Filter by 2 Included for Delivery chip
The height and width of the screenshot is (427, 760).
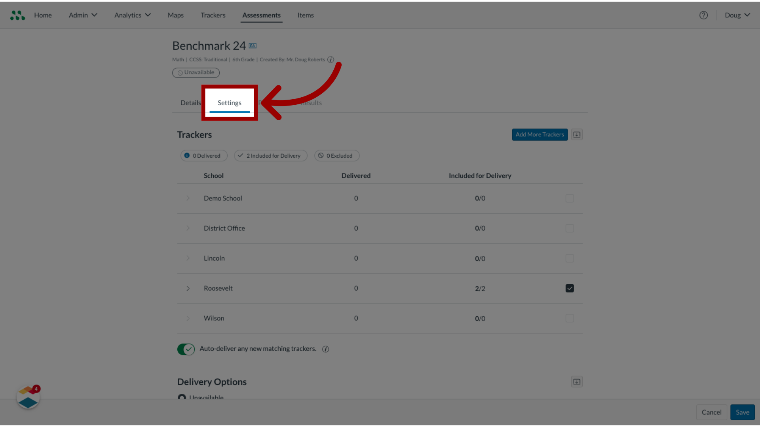point(271,156)
